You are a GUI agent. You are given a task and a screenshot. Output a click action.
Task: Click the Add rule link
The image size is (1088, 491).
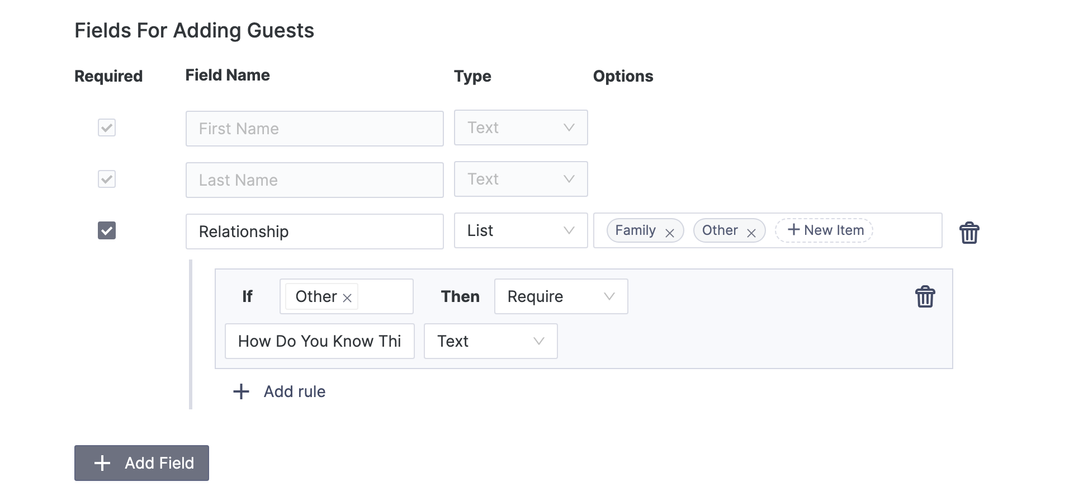click(294, 391)
